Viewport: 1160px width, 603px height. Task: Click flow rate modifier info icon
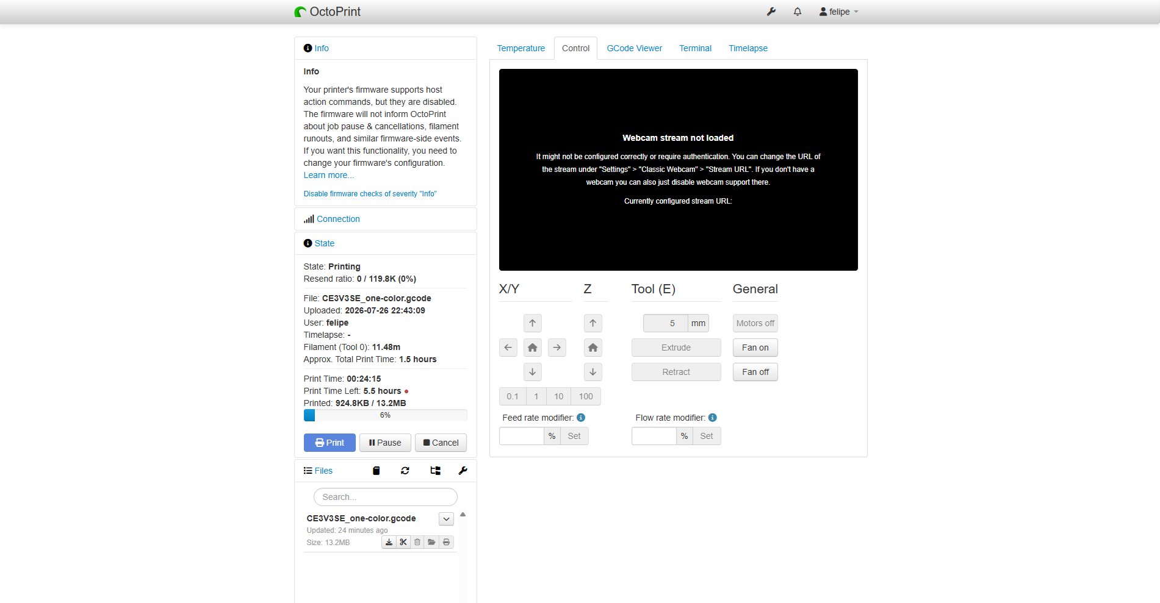pyautogui.click(x=713, y=418)
